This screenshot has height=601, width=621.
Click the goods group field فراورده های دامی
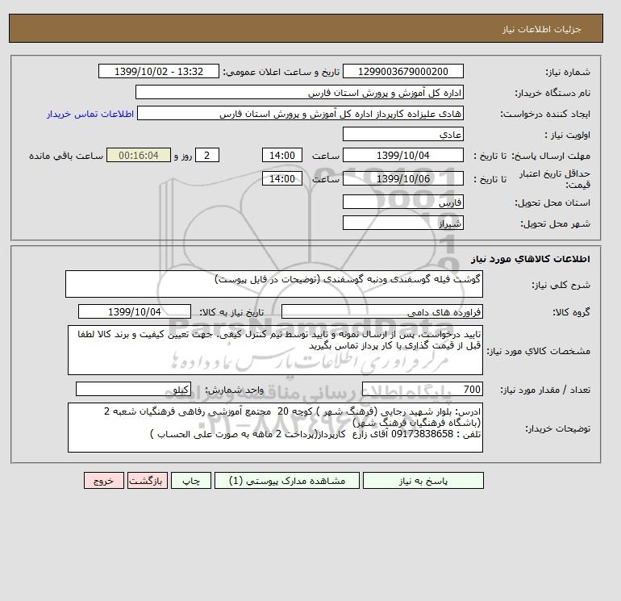pos(381,311)
